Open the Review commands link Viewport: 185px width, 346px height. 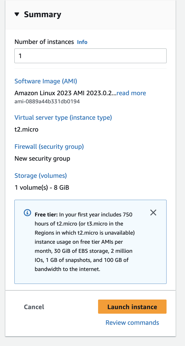tap(132, 323)
